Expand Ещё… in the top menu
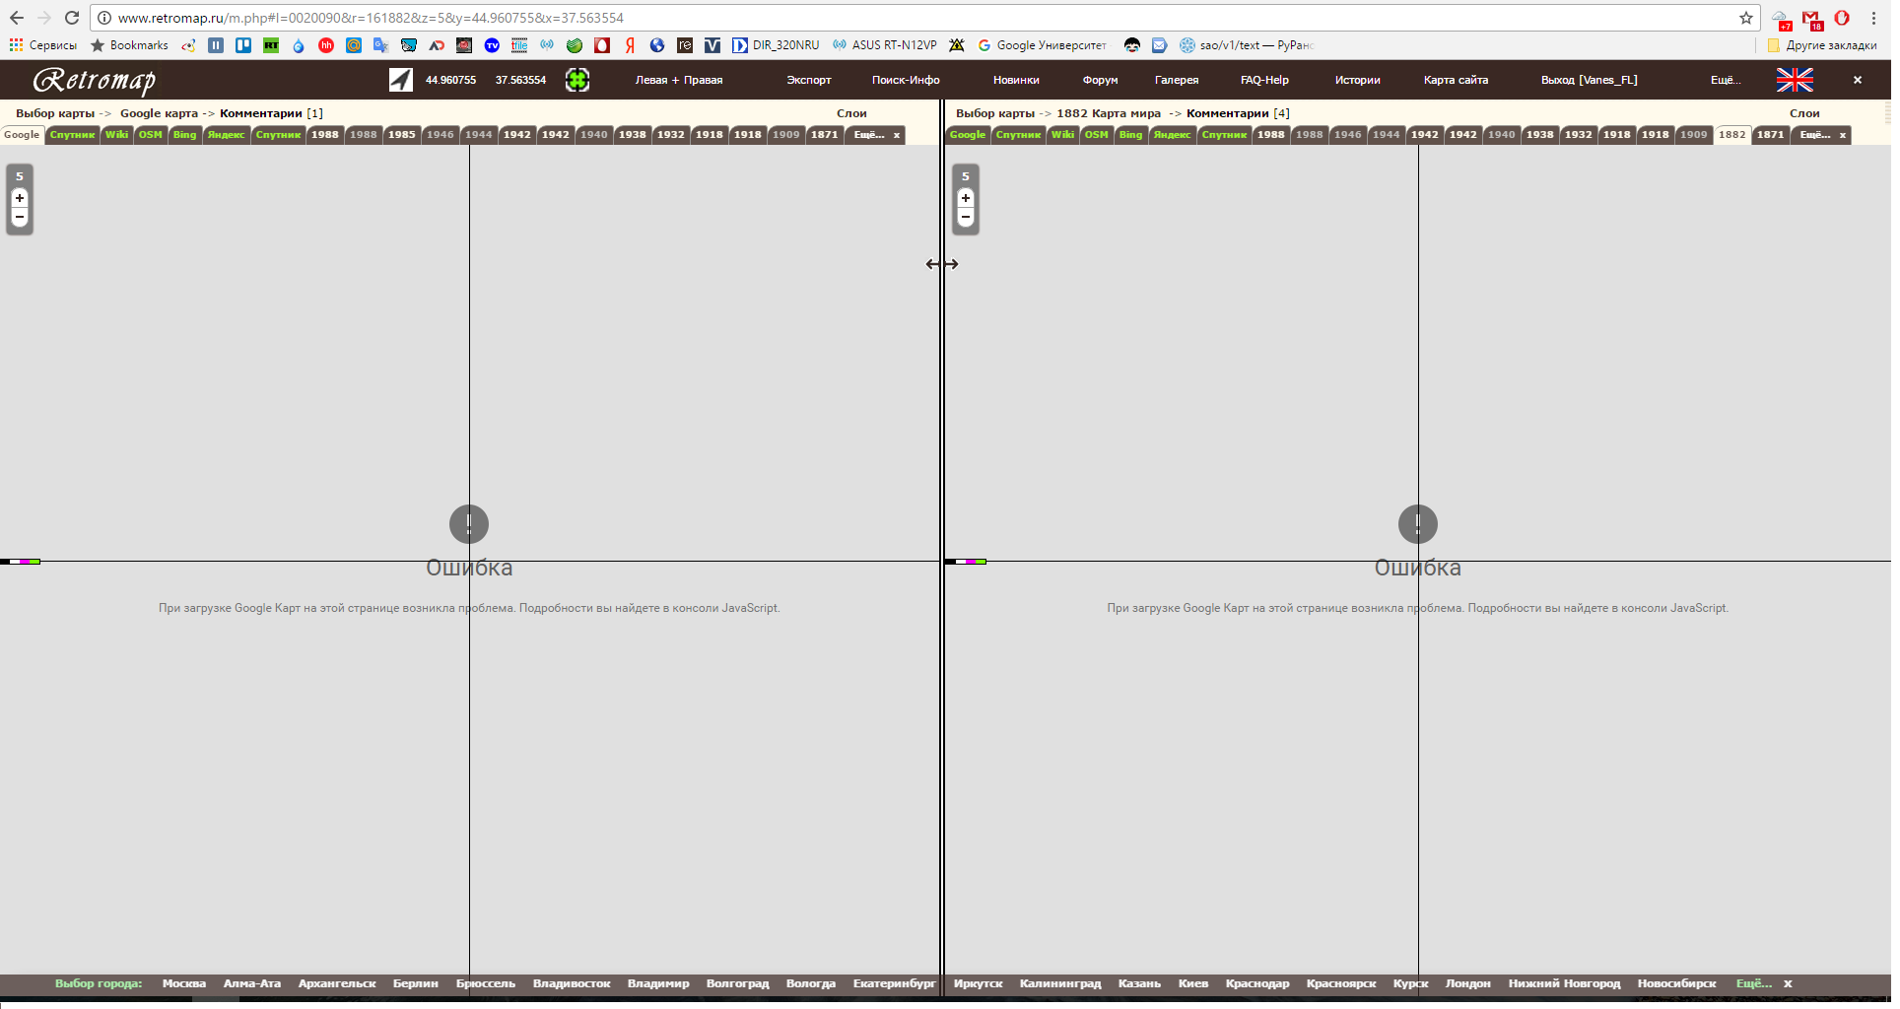Viewport: 1900px width, 1009px height. (1725, 80)
